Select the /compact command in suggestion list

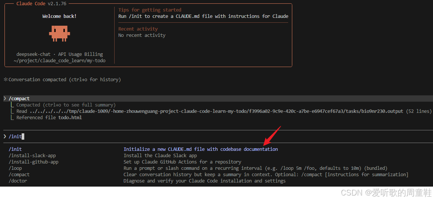tap(19, 174)
